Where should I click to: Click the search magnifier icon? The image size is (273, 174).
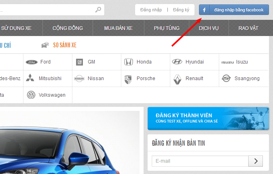(x=98, y=10)
